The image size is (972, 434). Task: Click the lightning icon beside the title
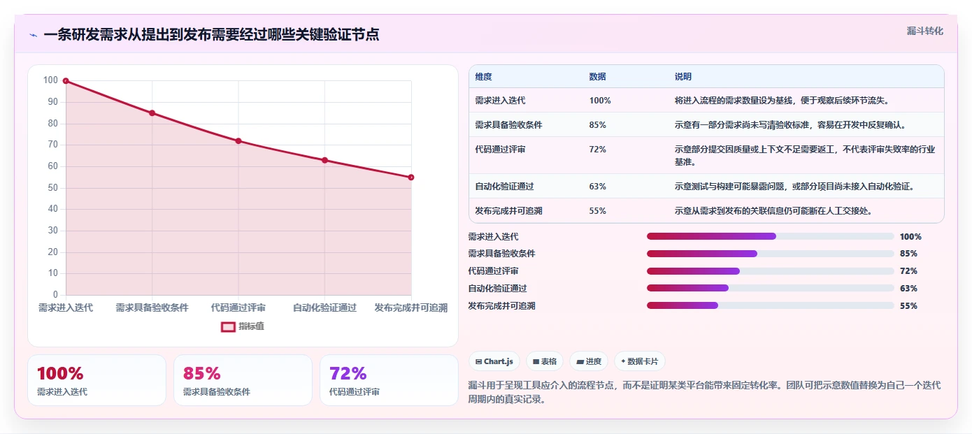click(x=34, y=35)
